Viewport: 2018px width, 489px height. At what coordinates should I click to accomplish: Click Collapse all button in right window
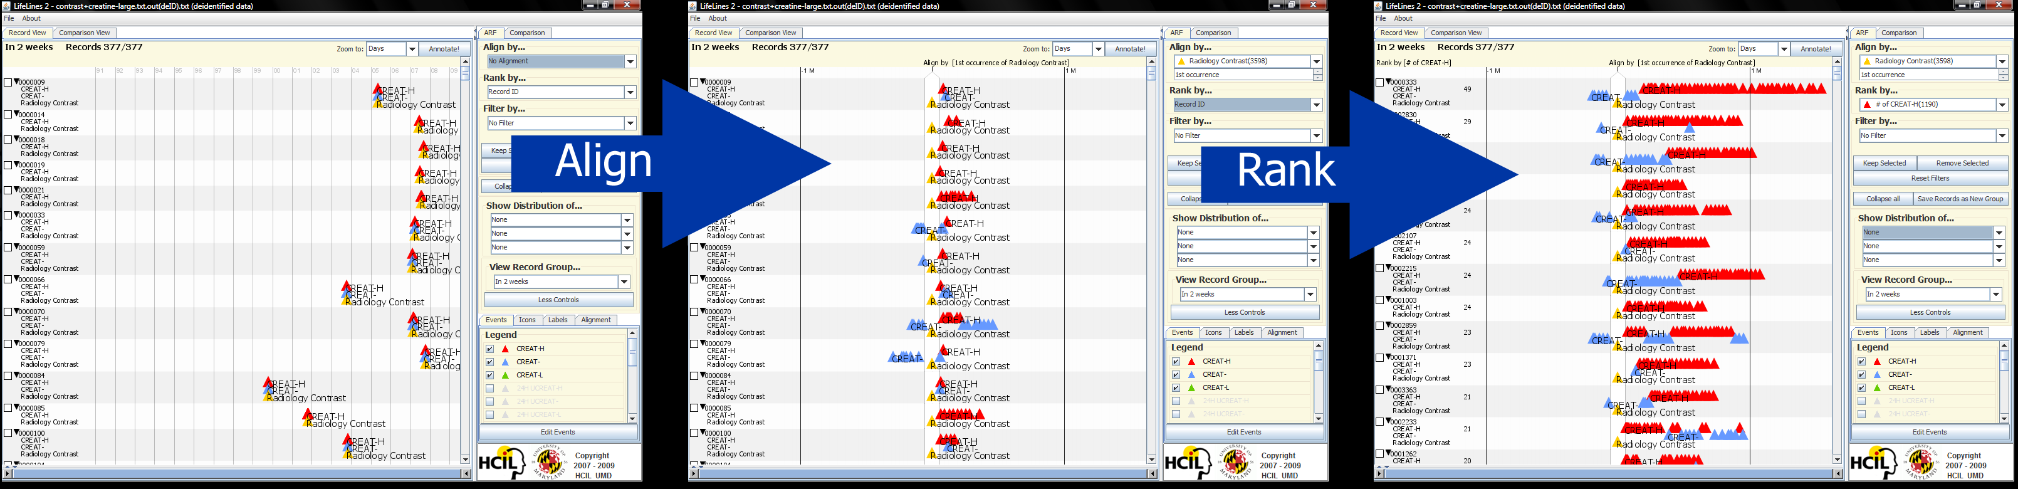point(1883,199)
